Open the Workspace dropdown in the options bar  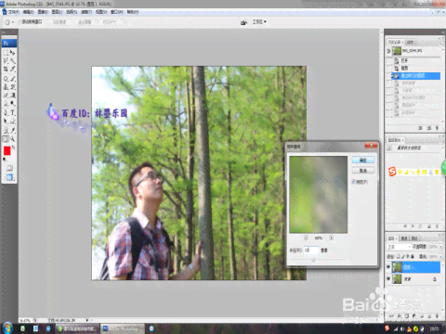[259, 22]
